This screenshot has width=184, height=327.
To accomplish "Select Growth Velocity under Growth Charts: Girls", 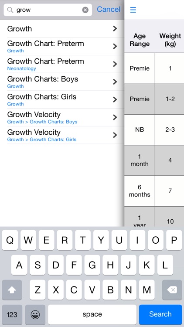I will [x=62, y=135].
